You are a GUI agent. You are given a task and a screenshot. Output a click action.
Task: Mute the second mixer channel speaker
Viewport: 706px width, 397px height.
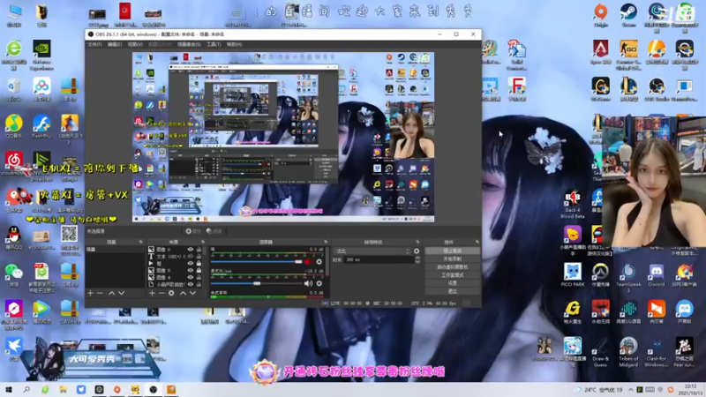pyautogui.click(x=308, y=283)
